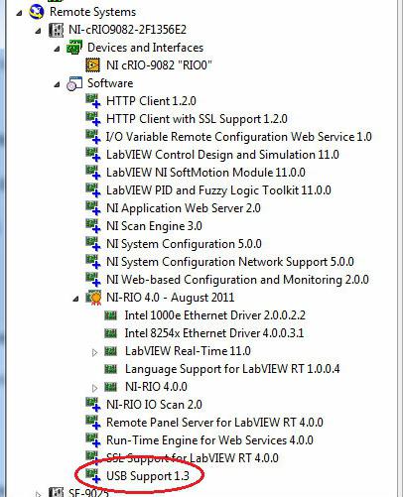Select NI-RIO 4.0 - August 2011 label
The image size is (403, 497).
tap(170, 298)
